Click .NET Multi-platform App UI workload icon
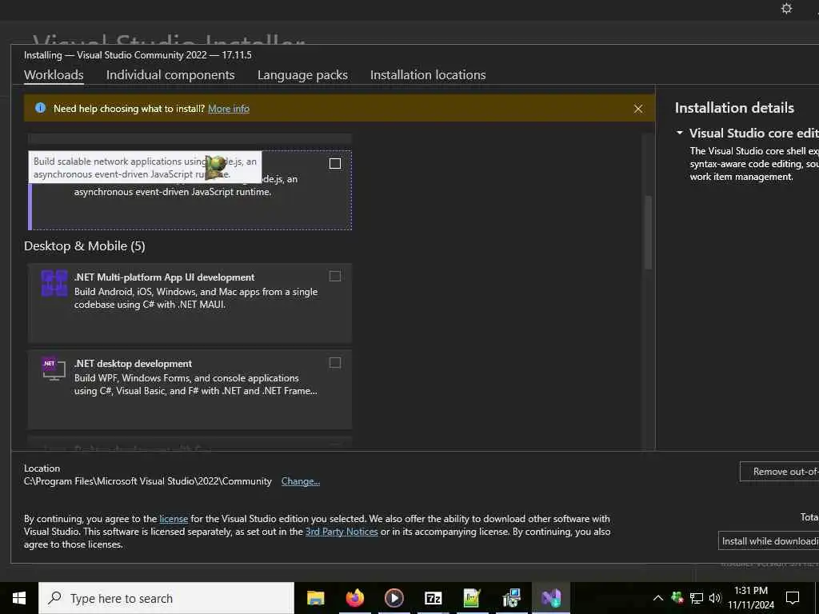Viewport: 819px width, 614px height. click(x=54, y=283)
